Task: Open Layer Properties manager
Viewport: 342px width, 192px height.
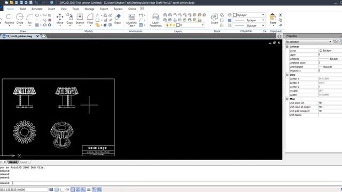Action: pyautogui.click(x=156, y=20)
